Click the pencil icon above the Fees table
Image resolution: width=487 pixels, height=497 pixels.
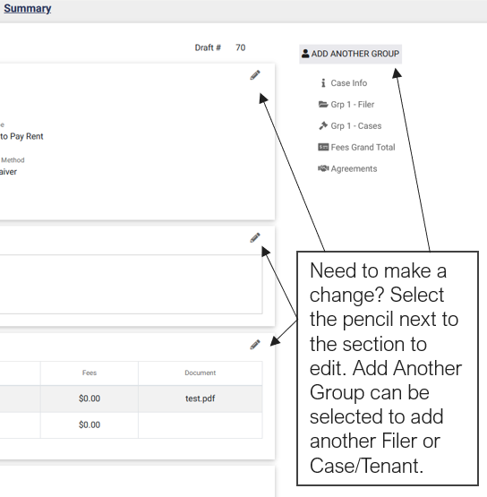tap(255, 345)
